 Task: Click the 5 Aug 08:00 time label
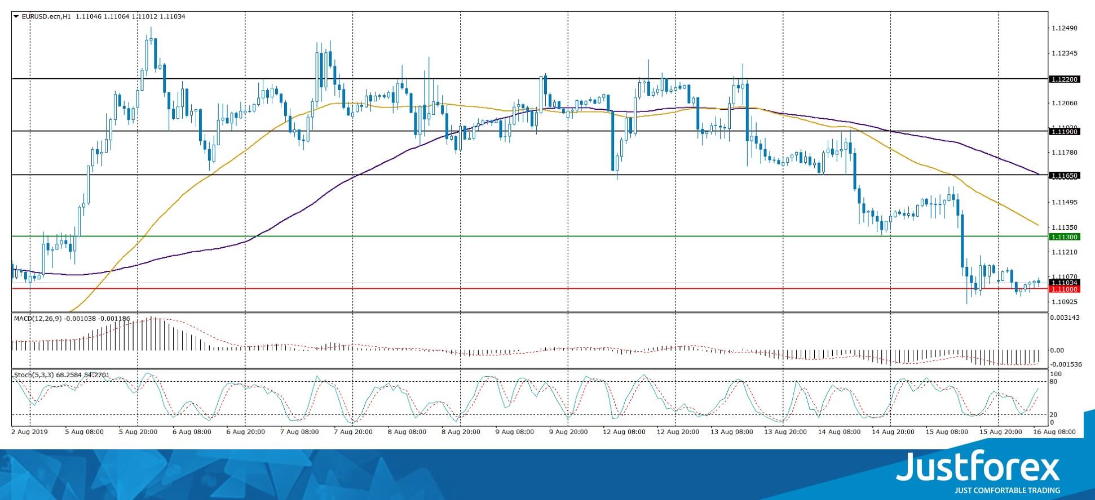point(85,432)
